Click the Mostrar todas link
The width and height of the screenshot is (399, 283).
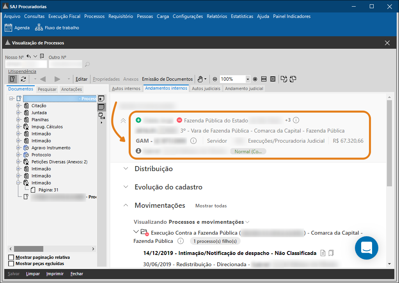coord(211,206)
